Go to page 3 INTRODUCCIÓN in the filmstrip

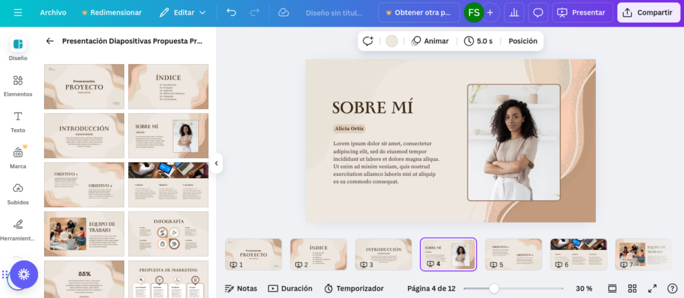[x=383, y=255]
